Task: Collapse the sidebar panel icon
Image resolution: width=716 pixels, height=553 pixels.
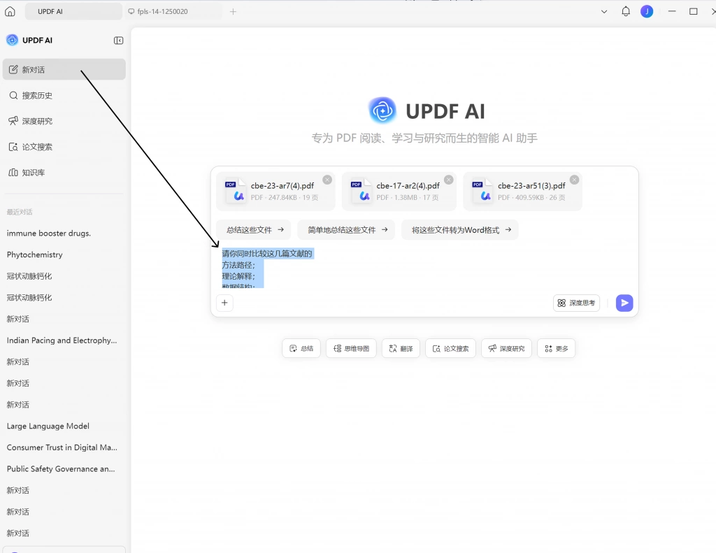Action: pyautogui.click(x=118, y=41)
